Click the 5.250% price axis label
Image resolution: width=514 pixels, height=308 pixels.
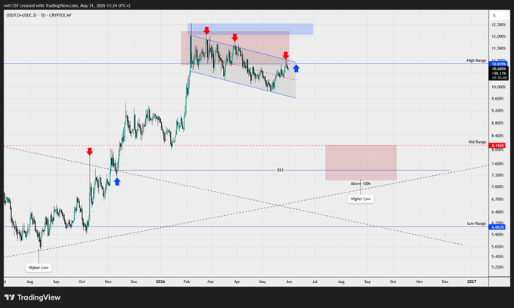point(497,267)
